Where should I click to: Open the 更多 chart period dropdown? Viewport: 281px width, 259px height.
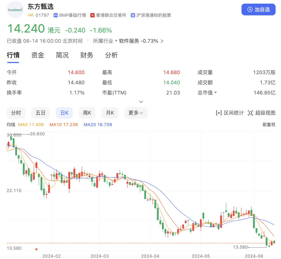[x=136, y=113]
